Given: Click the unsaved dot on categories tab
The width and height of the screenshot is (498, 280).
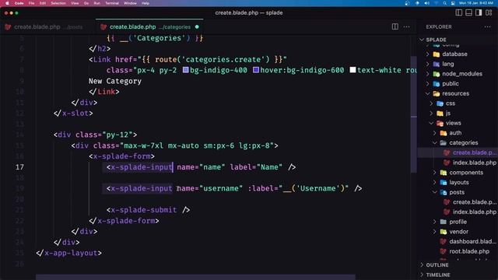Looking at the screenshot, I should coord(197,27).
